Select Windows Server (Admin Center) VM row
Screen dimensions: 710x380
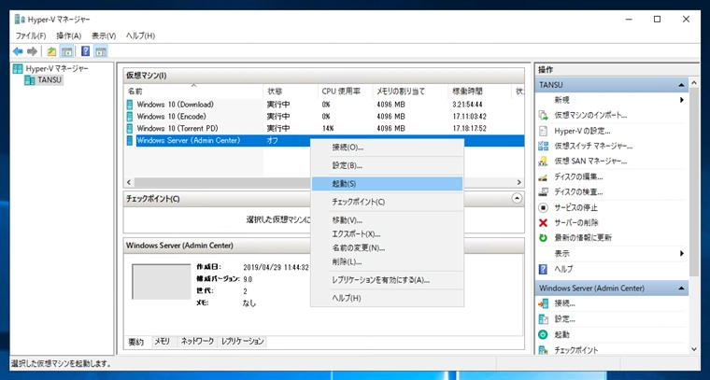(x=324, y=141)
